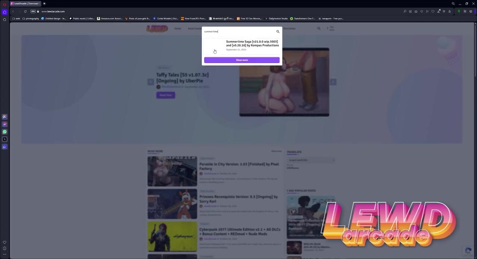
Task: Open 'Taffy Tales' featured post title
Action: (x=183, y=78)
